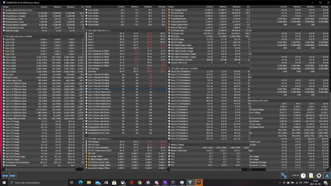Select the Total DRAM Power row

tap(209, 19)
